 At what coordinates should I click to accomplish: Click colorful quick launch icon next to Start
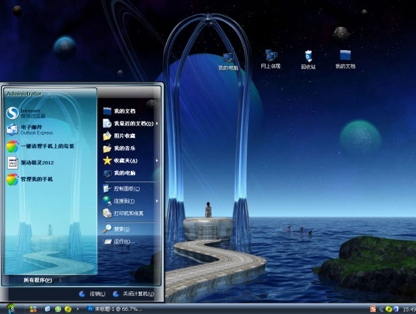33,309
